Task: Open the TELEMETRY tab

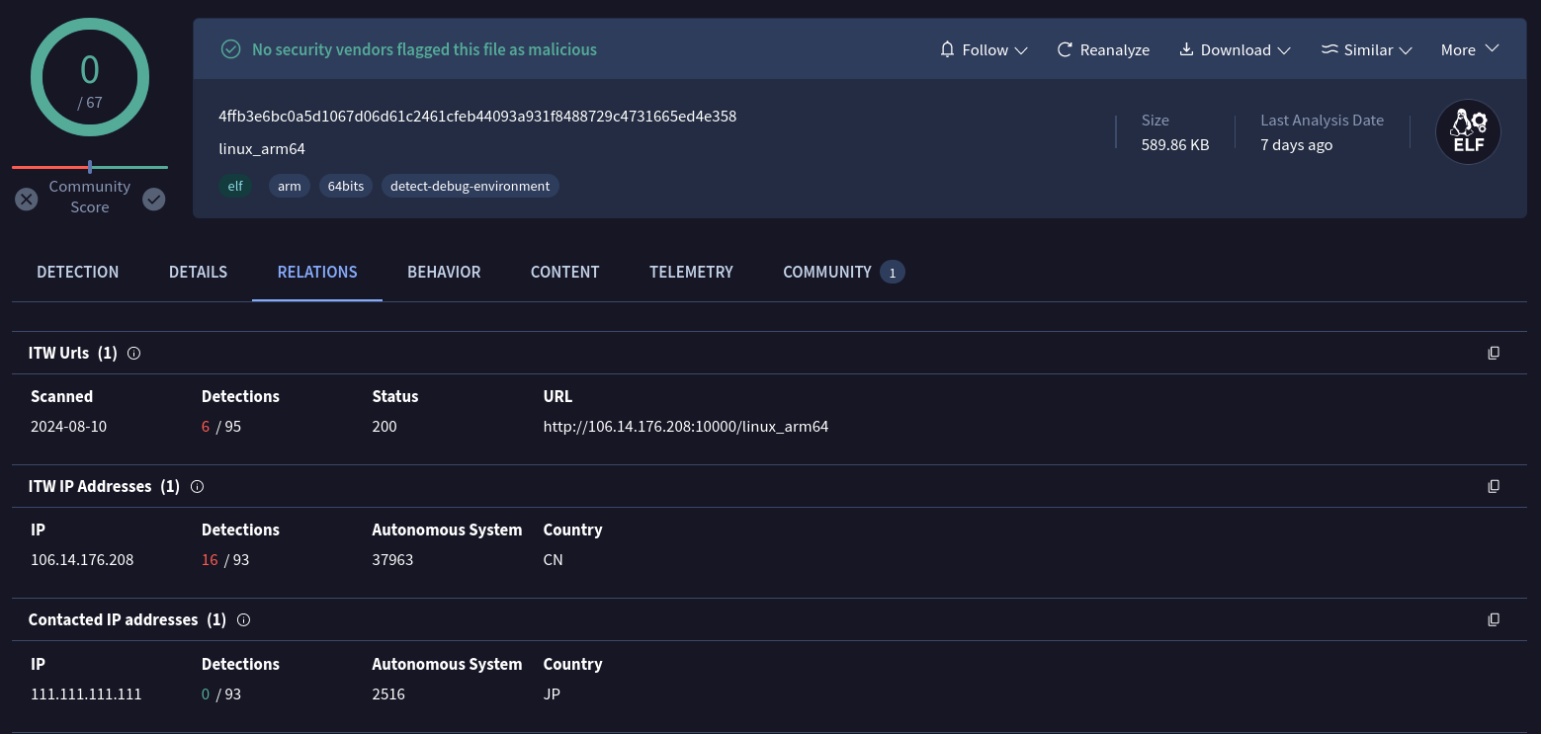Action: (x=691, y=272)
